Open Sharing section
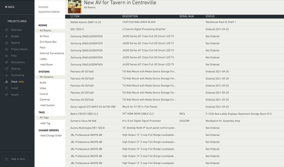284x167 pixels. click(x=16, y=69)
